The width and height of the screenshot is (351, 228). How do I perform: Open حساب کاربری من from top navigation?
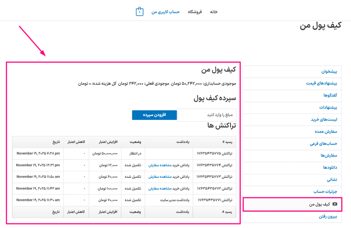(165, 11)
